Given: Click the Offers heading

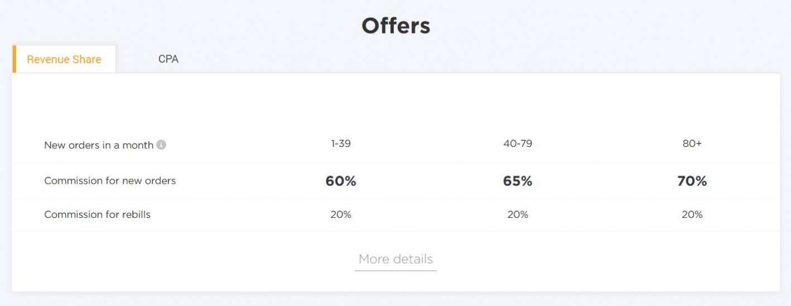Looking at the screenshot, I should 395,26.
